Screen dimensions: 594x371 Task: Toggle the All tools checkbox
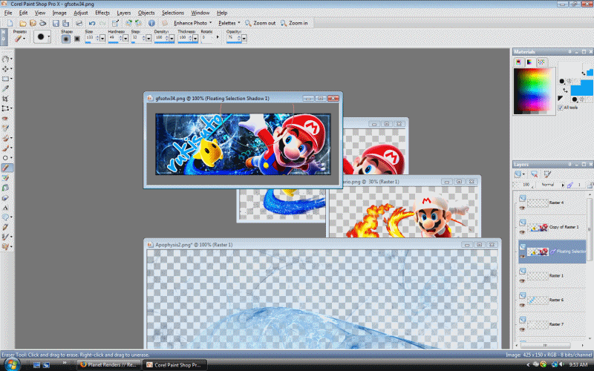tap(561, 108)
